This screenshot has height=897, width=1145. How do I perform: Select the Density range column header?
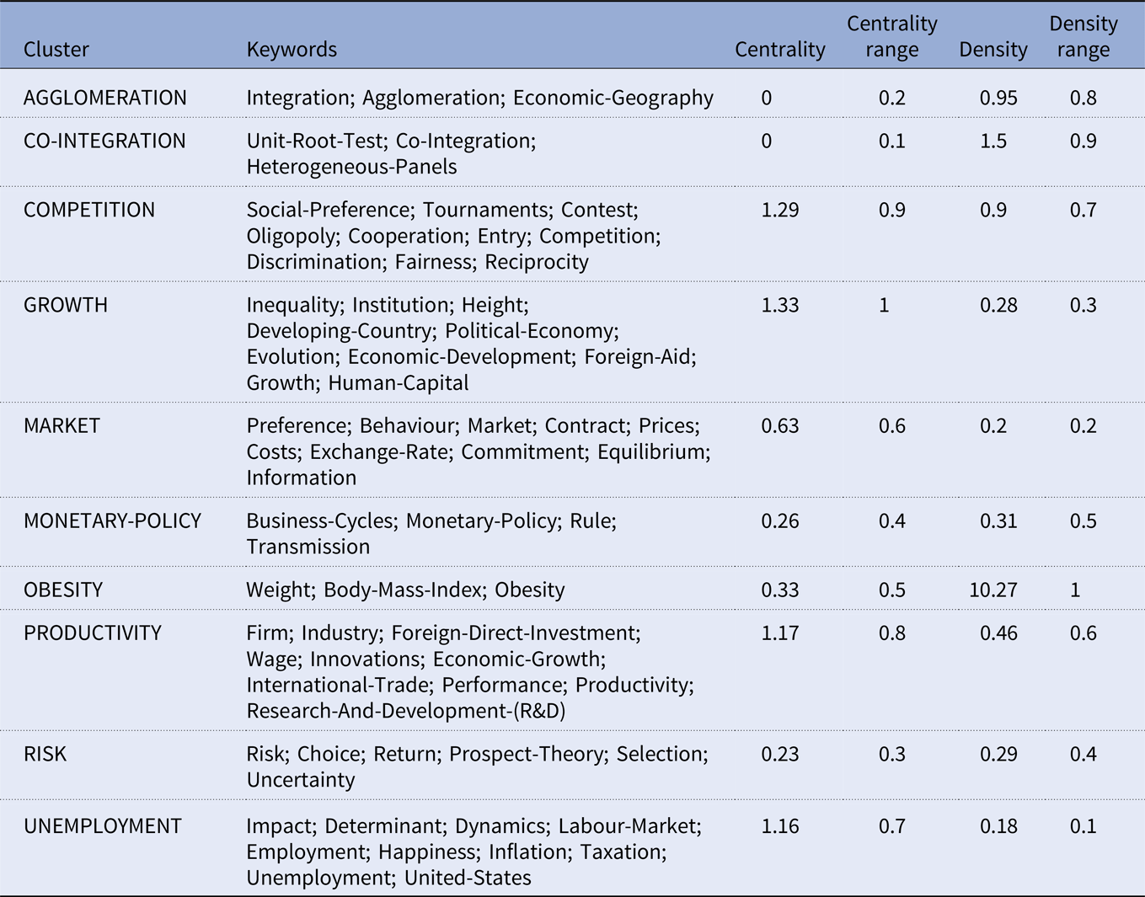(1083, 36)
